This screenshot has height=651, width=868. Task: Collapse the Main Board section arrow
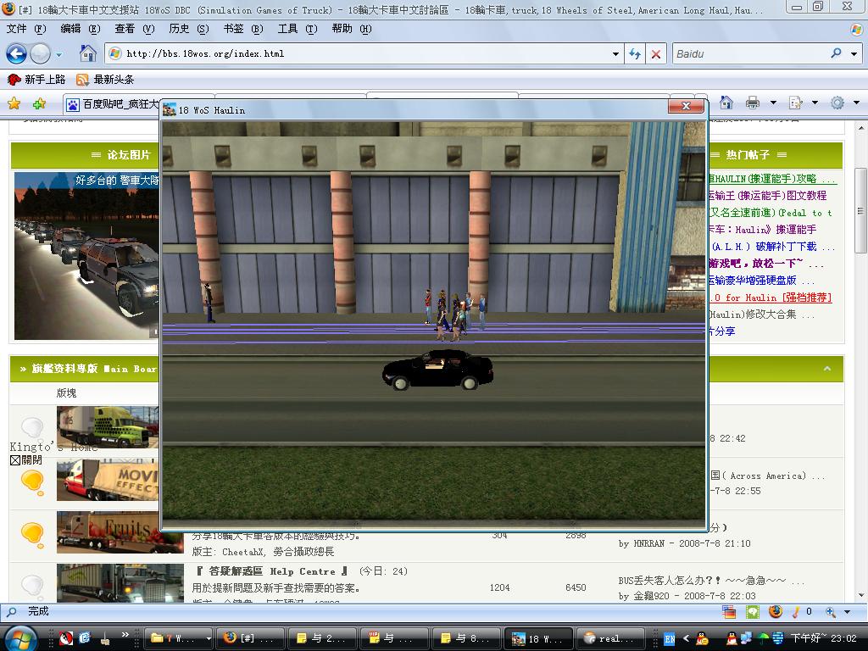[x=826, y=369]
